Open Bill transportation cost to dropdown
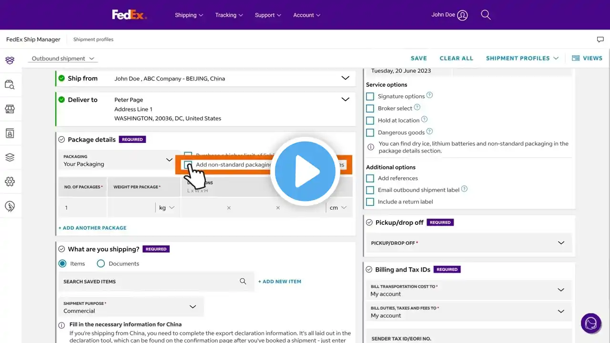 468,290
